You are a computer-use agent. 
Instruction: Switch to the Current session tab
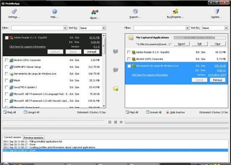(x=13, y=137)
